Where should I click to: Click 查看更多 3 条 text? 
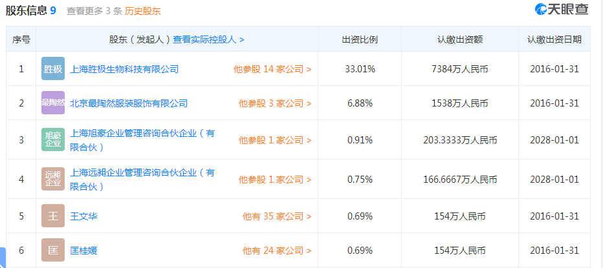coord(94,11)
